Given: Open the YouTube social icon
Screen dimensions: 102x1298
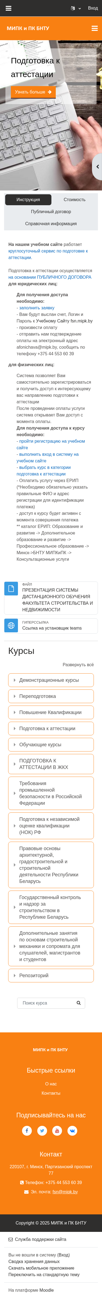Looking at the screenshot, I should [57, 1130].
